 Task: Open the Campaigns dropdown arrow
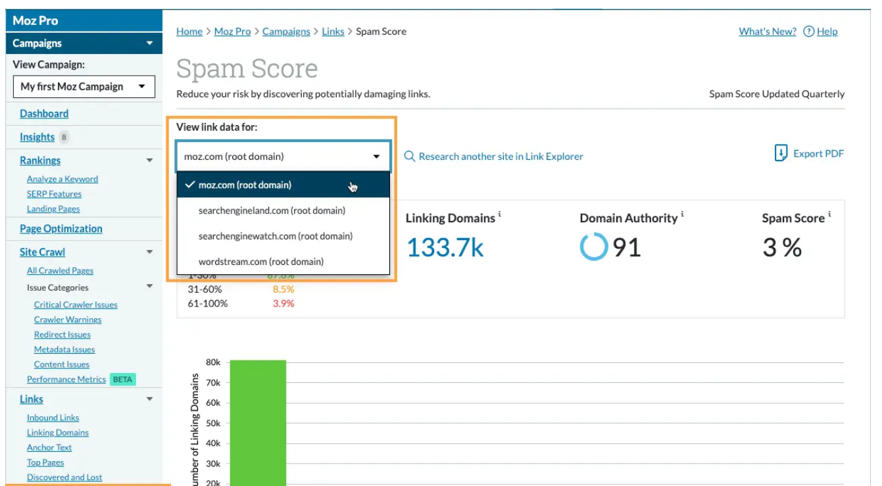(x=150, y=43)
